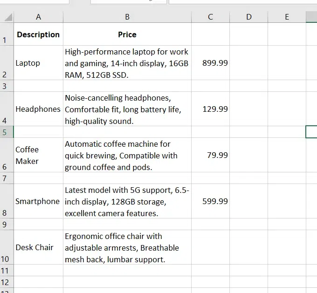Select row 5 header
The width and height of the screenshot is (317, 293).
tap(7, 132)
